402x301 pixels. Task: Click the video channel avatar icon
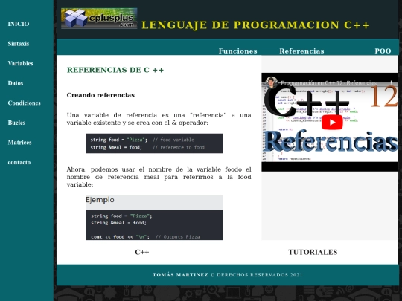(x=271, y=82)
